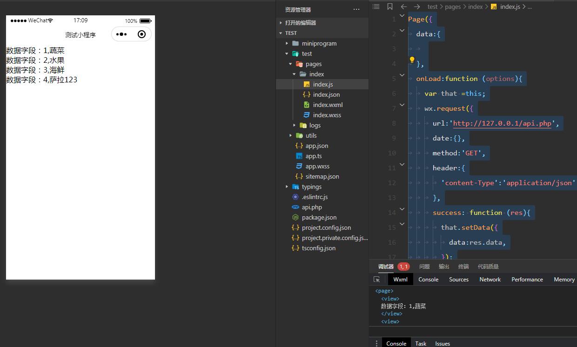Click the bookmark icon in editor toolbar
The height and width of the screenshot is (347, 577).
pos(390,7)
